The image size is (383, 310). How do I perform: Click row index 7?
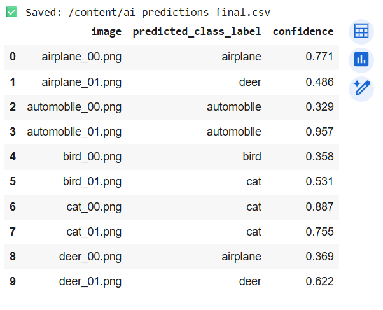pyautogui.click(x=13, y=232)
